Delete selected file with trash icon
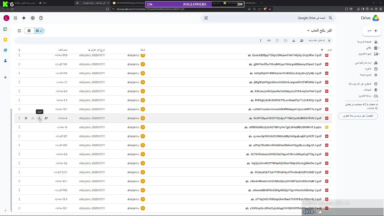 277,40
